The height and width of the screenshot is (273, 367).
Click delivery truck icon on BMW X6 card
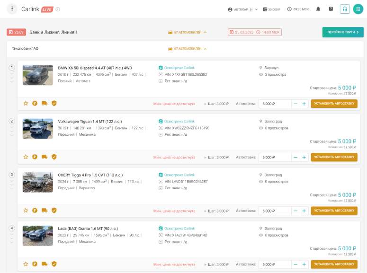pos(45,103)
